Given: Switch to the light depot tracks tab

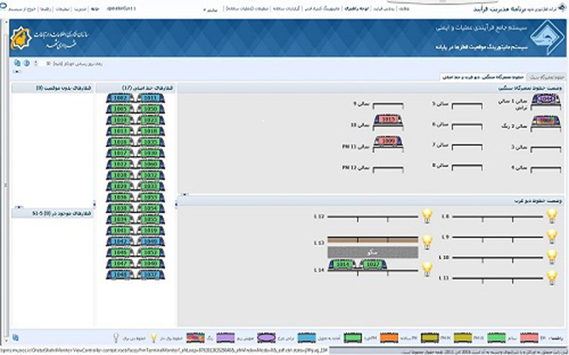Looking at the screenshot, I should pyautogui.click(x=548, y=75).
